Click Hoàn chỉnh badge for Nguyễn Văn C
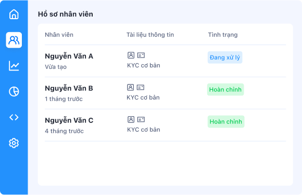 pyautogui.click(x=226, y=121)
